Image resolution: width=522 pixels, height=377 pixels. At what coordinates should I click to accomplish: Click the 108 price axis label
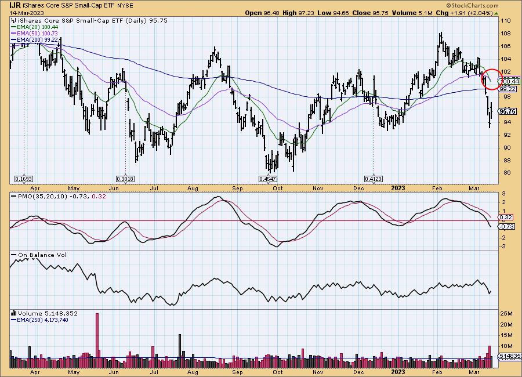506,34
